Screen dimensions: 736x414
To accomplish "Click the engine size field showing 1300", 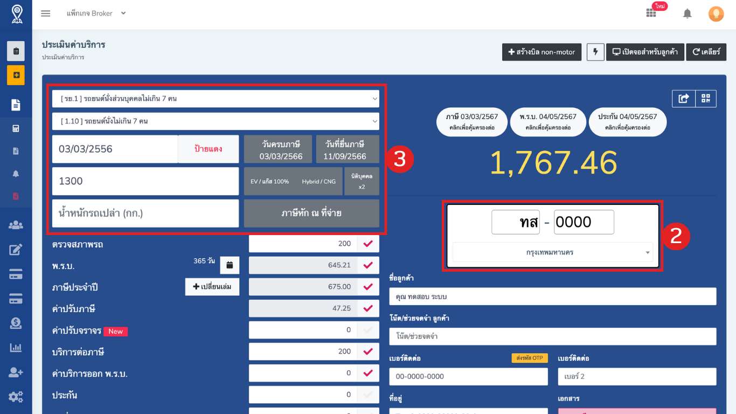I will coord(145,181).
